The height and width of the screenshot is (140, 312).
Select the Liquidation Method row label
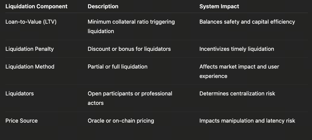(x=30, y=67)
